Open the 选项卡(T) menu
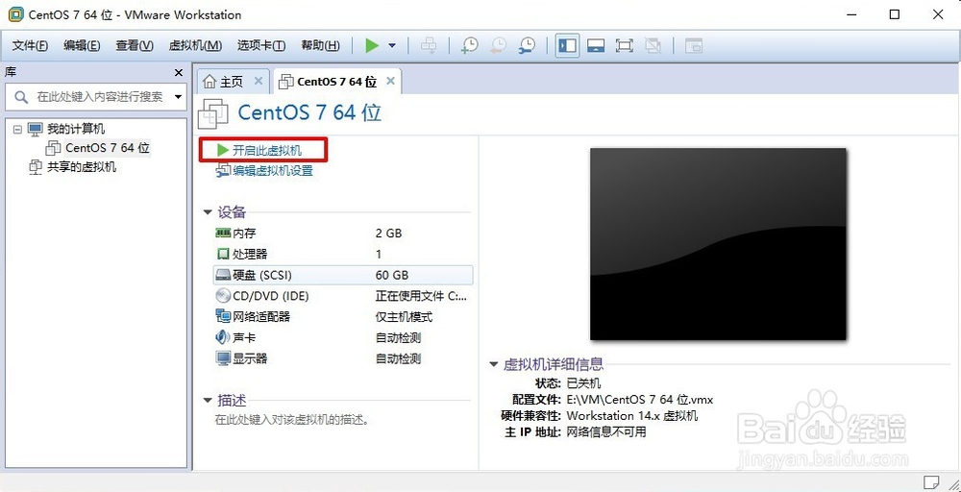The width and height of the screenshot is (961, 492). tap(261, 45)
